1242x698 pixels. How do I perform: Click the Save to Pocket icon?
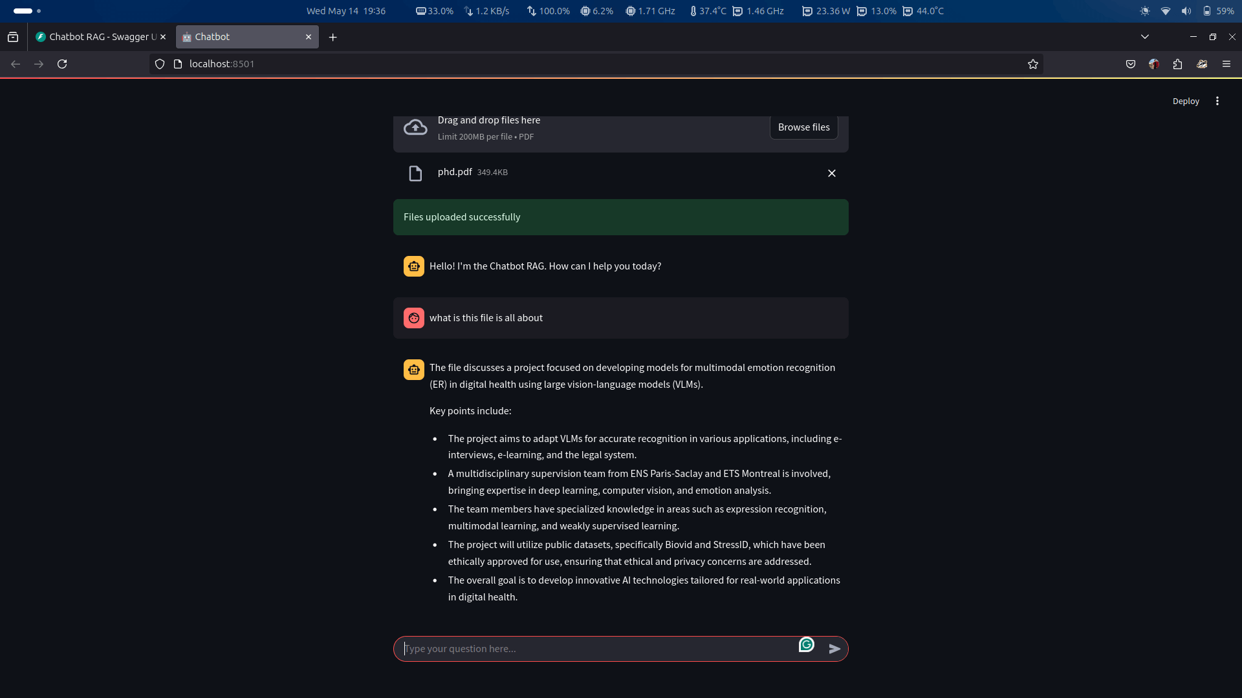(1131, 64)
